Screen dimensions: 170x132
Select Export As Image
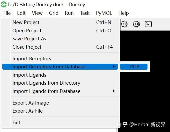click(x=31, y=103)
